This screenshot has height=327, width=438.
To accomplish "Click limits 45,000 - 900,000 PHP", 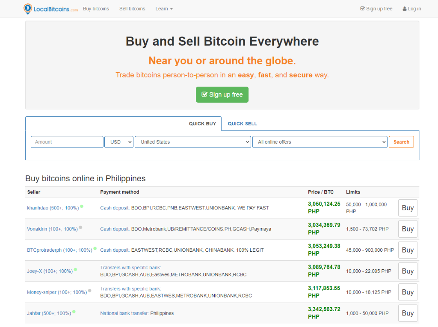I will [x=370, y=250].
